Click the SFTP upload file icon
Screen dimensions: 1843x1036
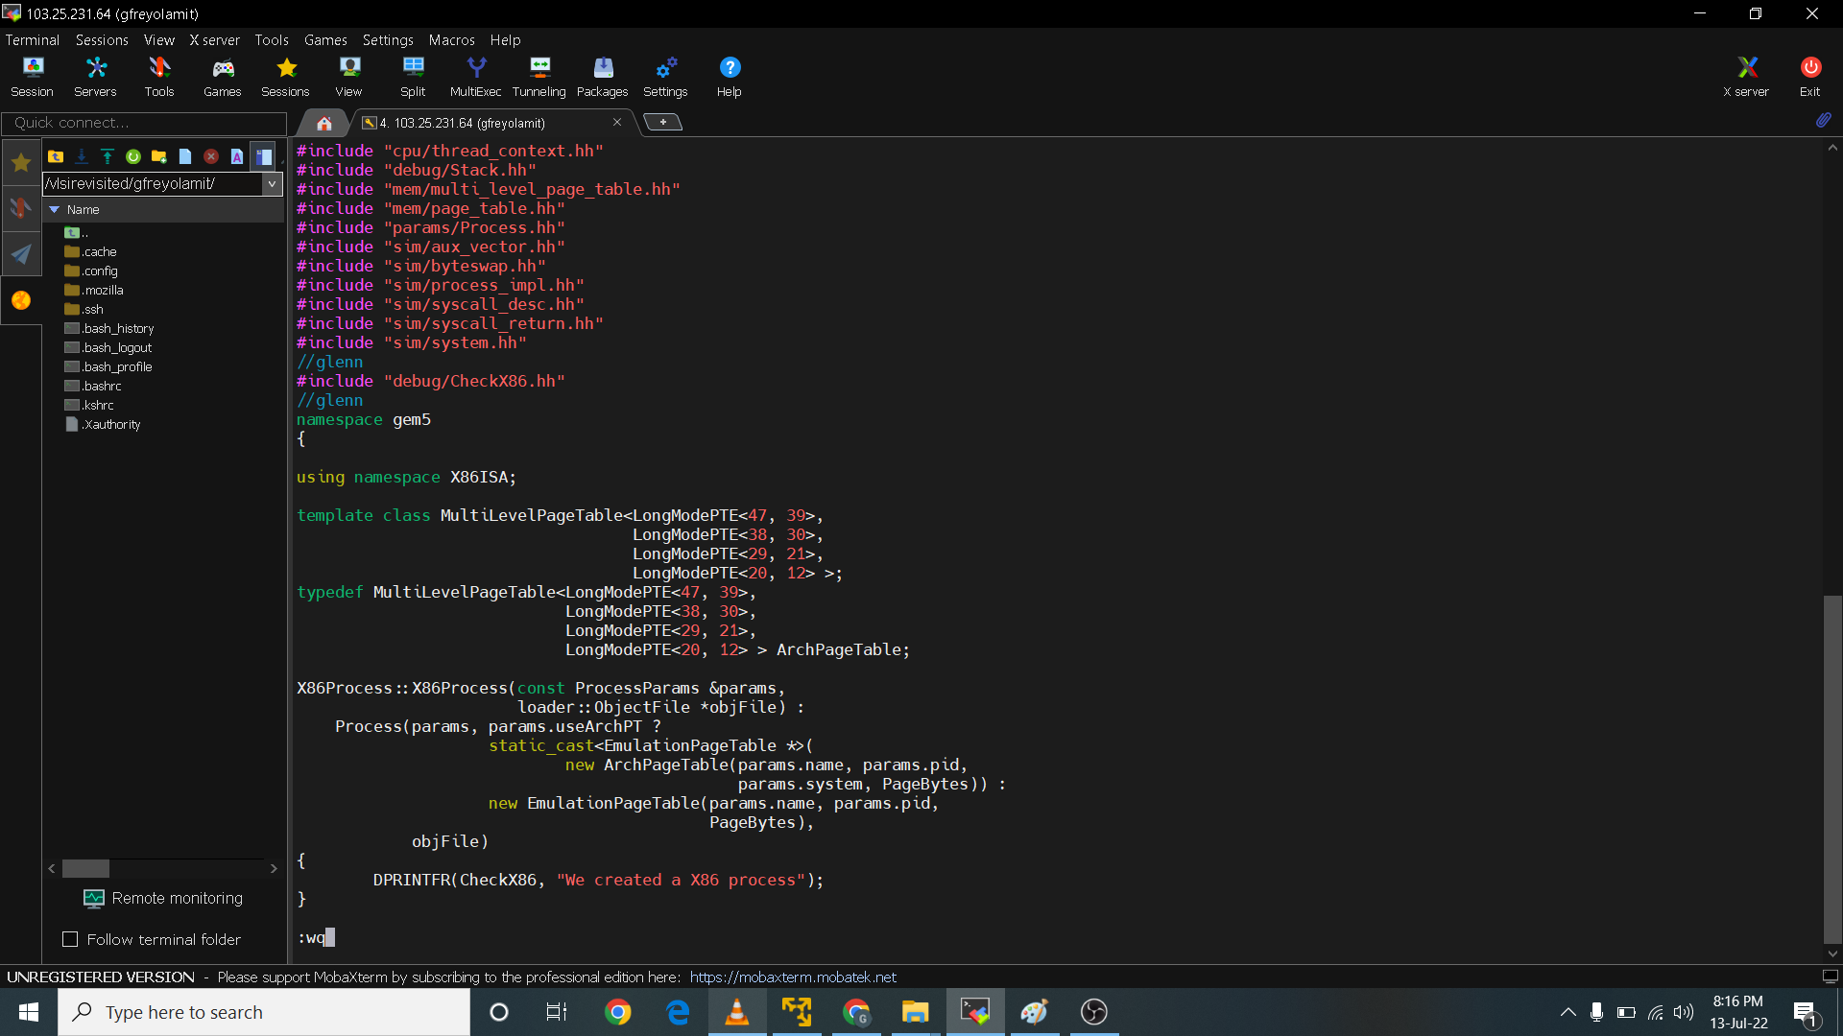(108, 156)
